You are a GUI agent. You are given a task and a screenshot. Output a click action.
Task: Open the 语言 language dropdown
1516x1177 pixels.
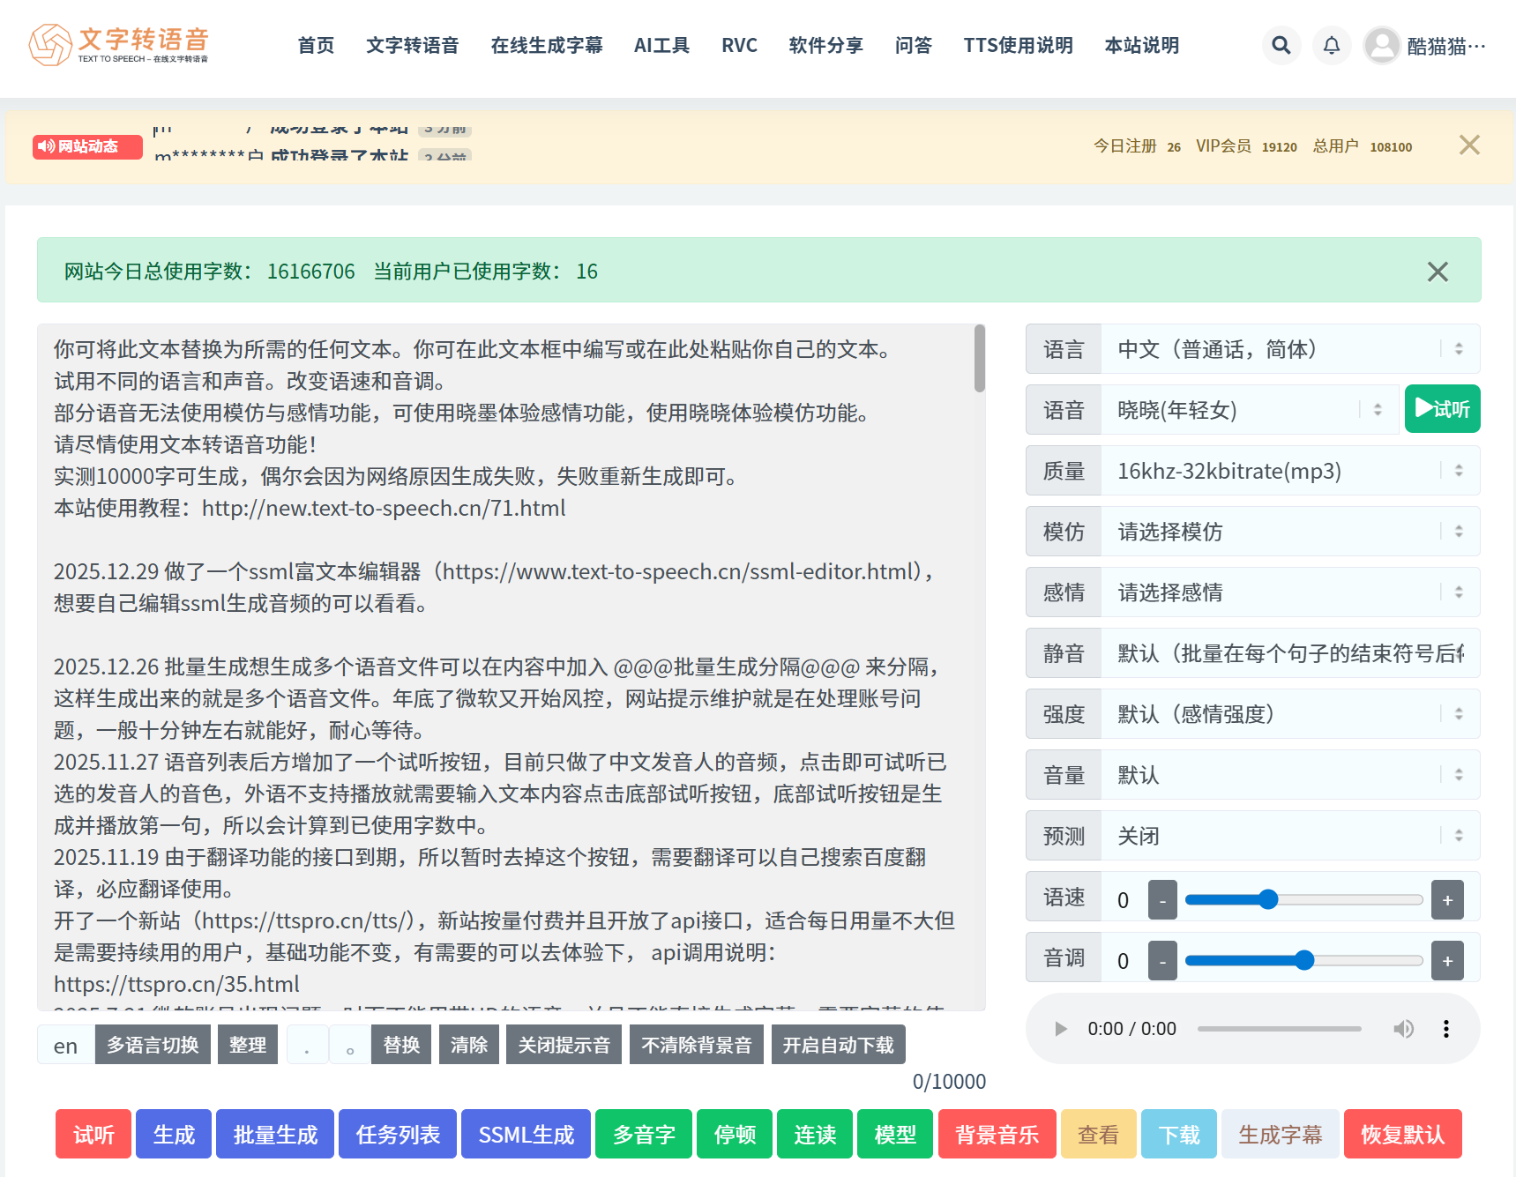(1288, 349)
